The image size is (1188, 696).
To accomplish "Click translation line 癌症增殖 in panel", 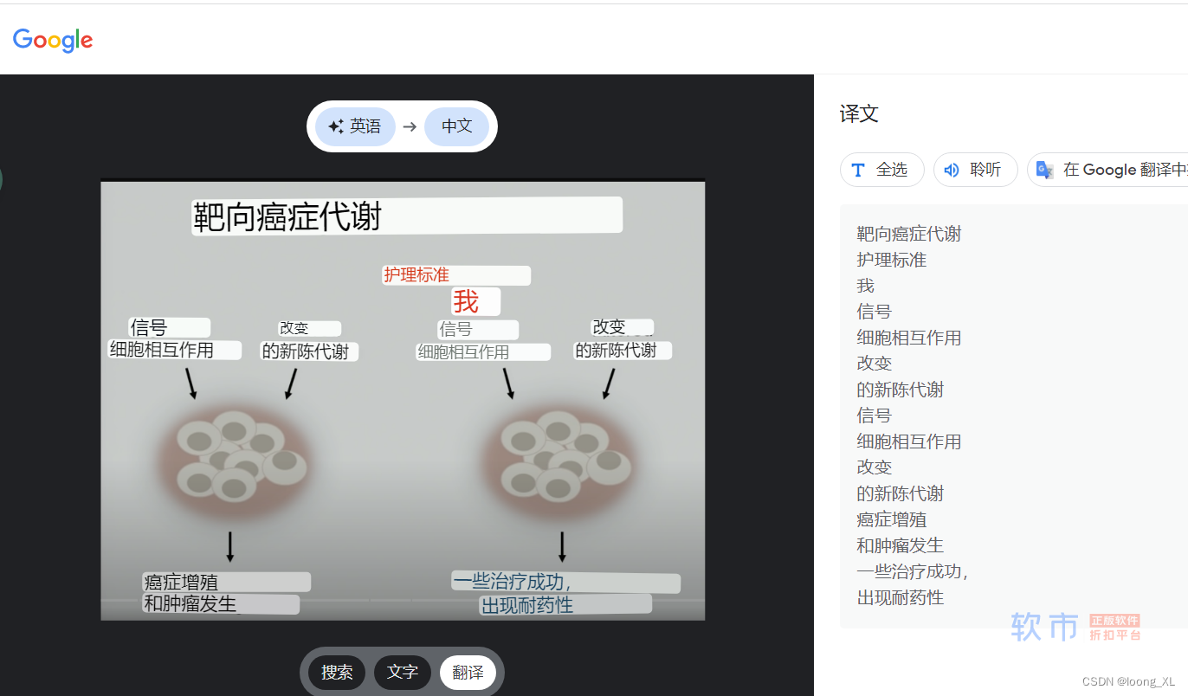I will click(x=892, y=519).
